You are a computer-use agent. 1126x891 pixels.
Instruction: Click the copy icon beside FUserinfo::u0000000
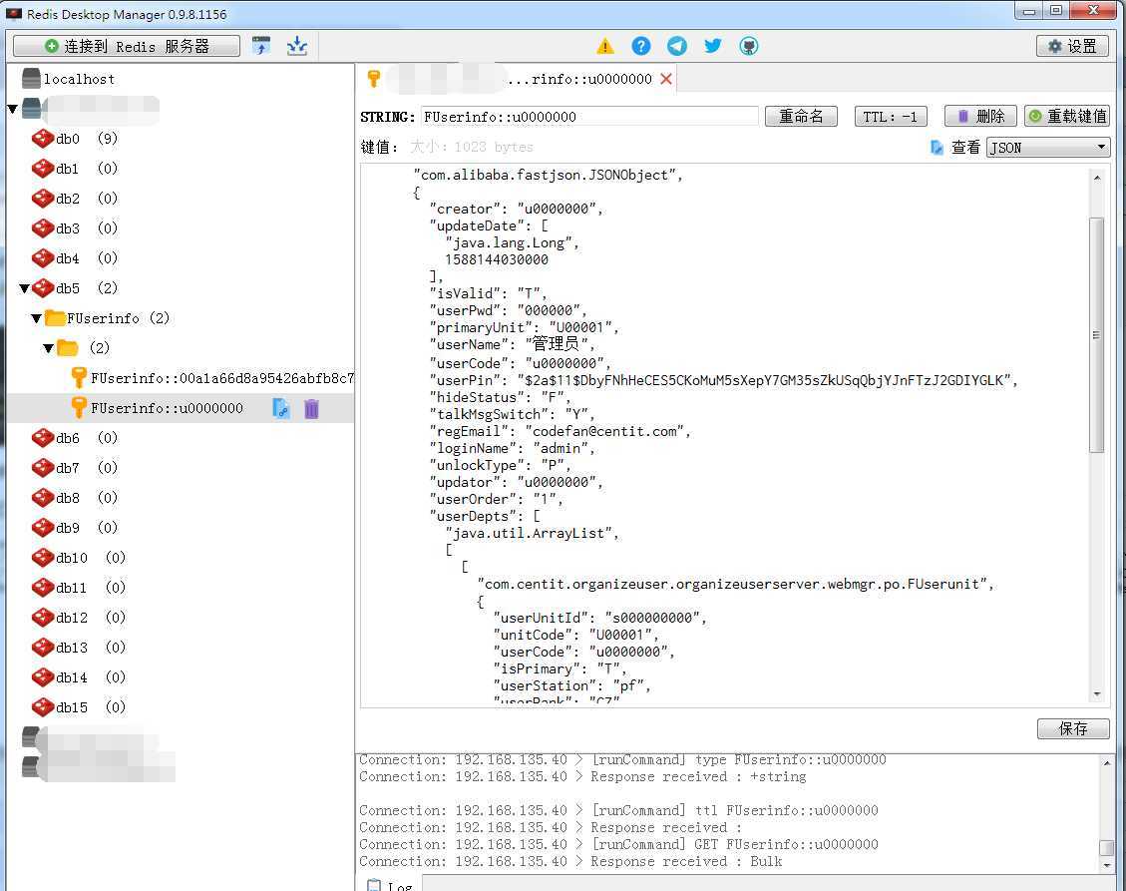[x=281, y=409]
